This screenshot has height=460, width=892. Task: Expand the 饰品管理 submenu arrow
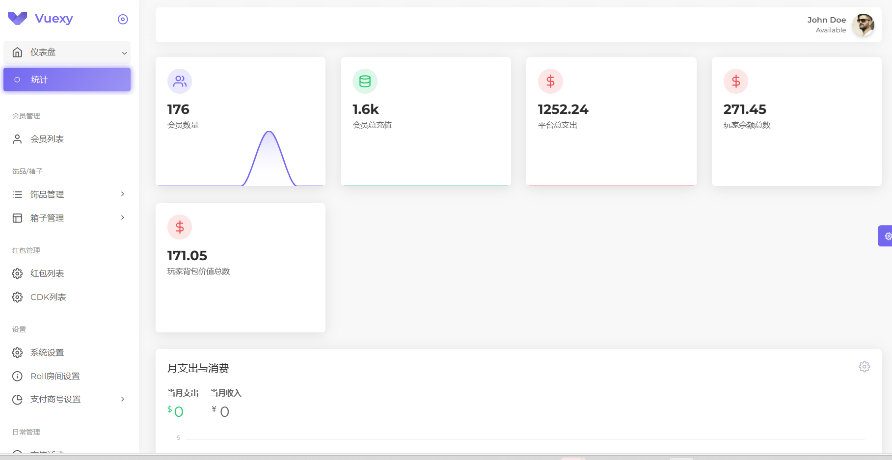tap(123, 194)
